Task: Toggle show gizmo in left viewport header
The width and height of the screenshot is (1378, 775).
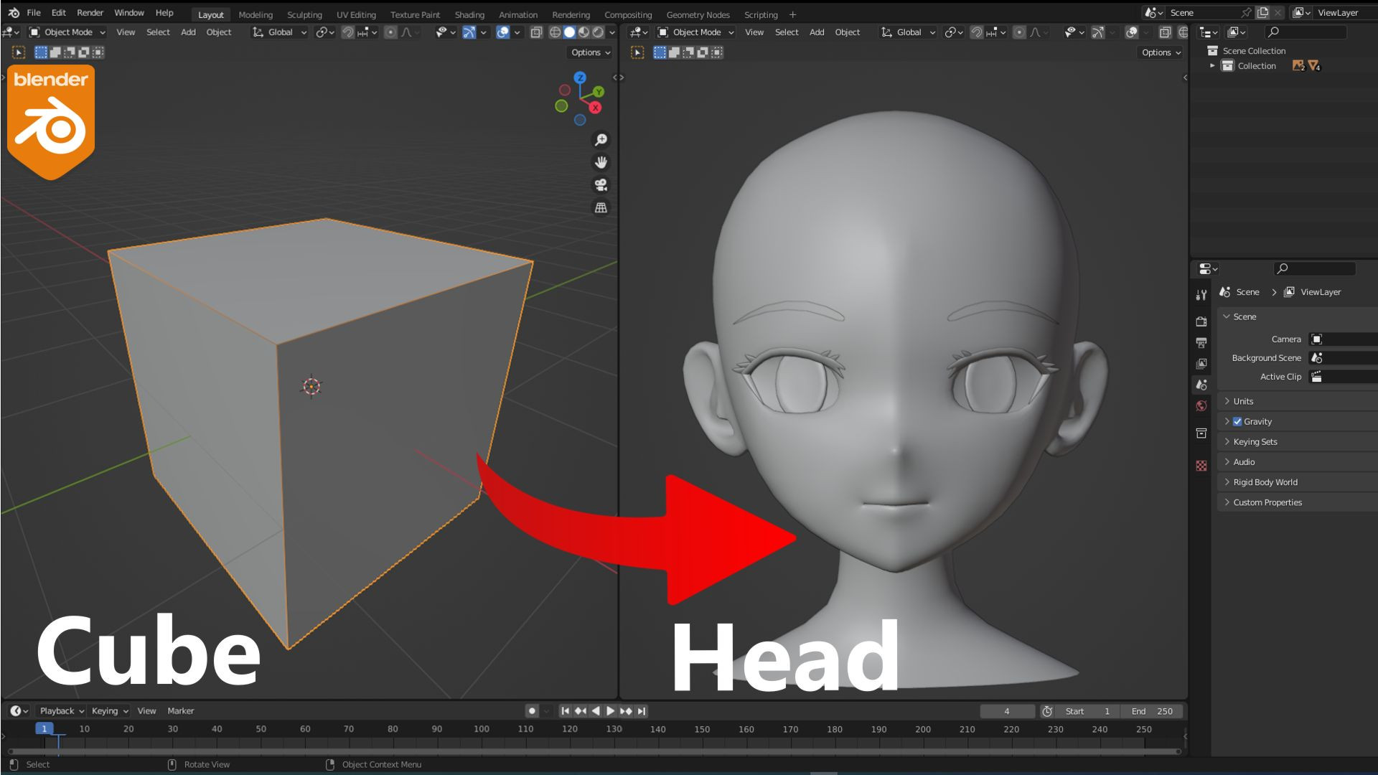Action: coord(469,32)
